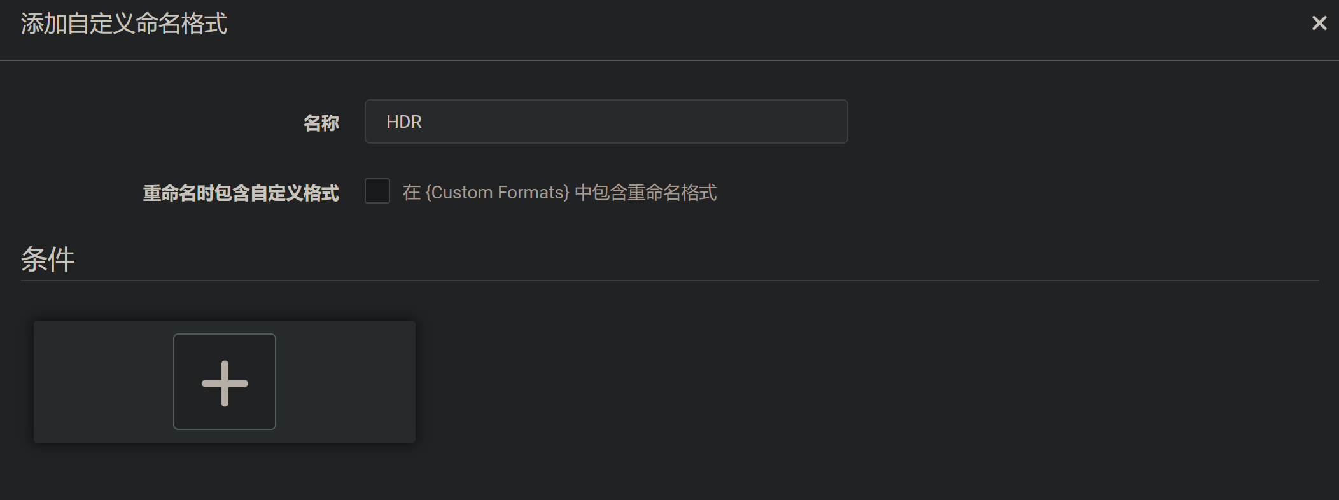This screenshot has width=1339, height=500.
Task: Click the HDR text in the name box
Action: 404,122
